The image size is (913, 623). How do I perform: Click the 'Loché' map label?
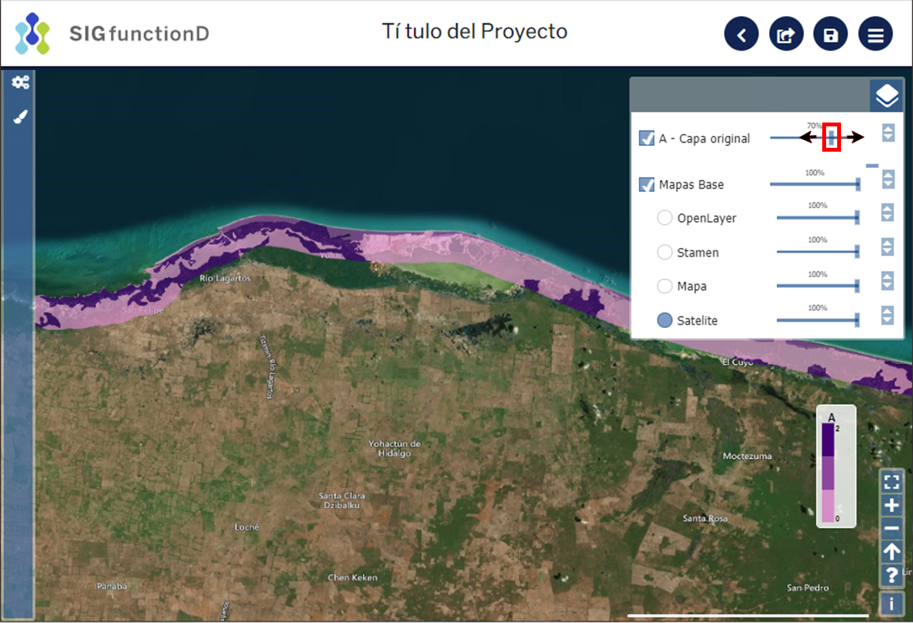(246, 527)
